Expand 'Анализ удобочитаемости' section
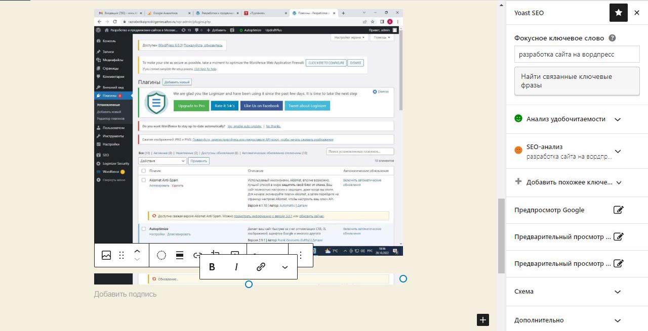Screen dimensions: 648x331 (x=617, y=119)
